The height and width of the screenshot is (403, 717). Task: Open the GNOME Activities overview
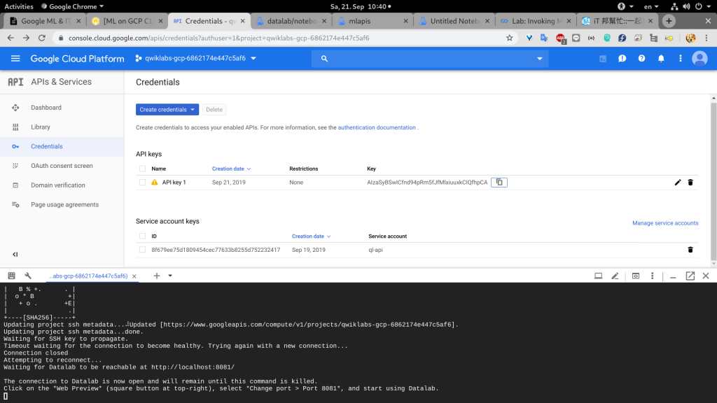[19, 6]
